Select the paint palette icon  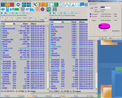[x=3, y=9]
